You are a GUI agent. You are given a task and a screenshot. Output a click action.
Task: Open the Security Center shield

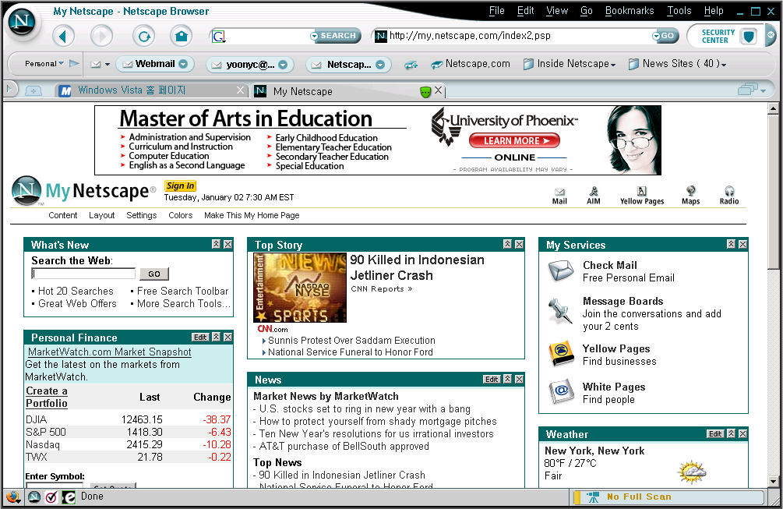[748, 36]
